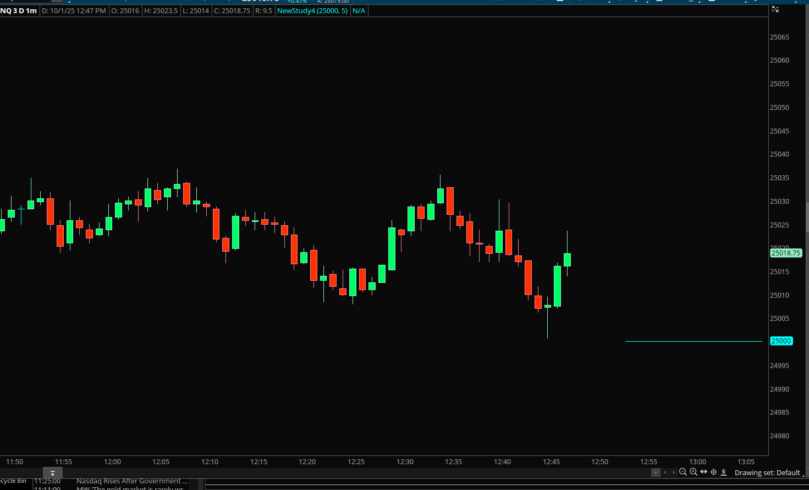This screenshot has height=490, width=809.
Task: Click the dollar sign price icon
Action: [724, 472]
